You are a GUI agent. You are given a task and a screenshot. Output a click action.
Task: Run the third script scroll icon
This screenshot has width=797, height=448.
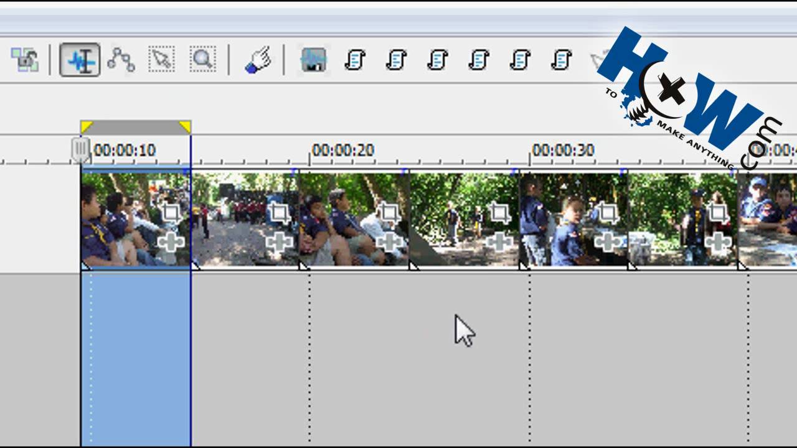point(438,60)
